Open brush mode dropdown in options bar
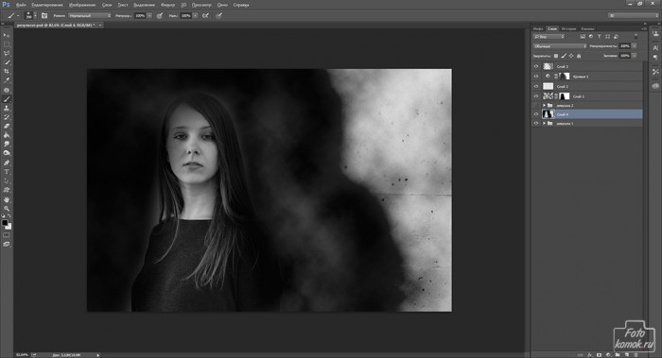 pos(90,16)
